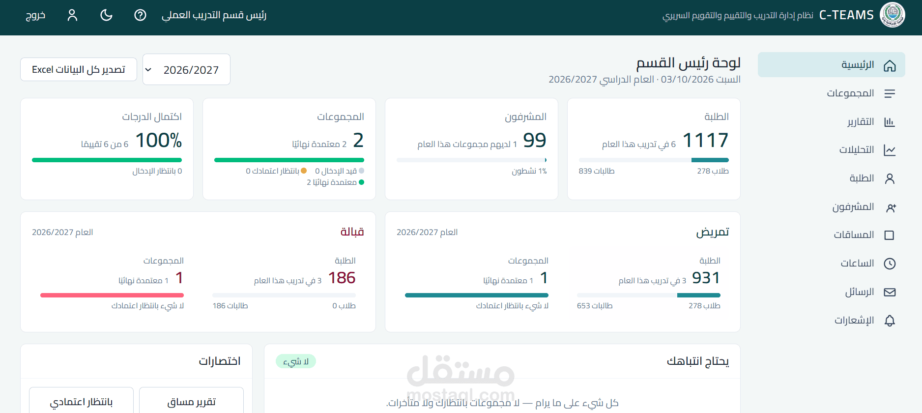Click the 931 student count in تمريض
Image resolution: width=922 pixels, height=413 pixels.
[x=706, y=278]
